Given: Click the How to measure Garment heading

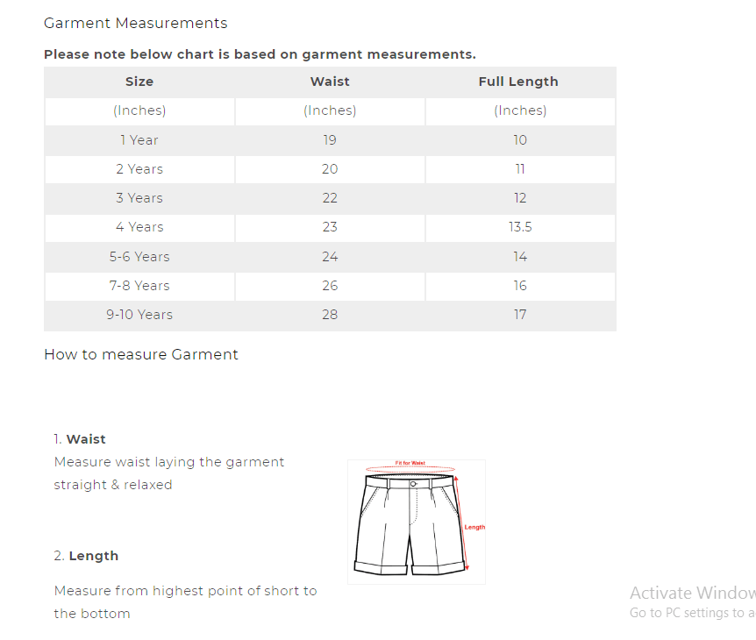Looking at the screenshot, I should pos(141,355).
